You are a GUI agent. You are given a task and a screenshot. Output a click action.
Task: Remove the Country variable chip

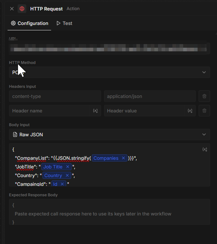67,176
